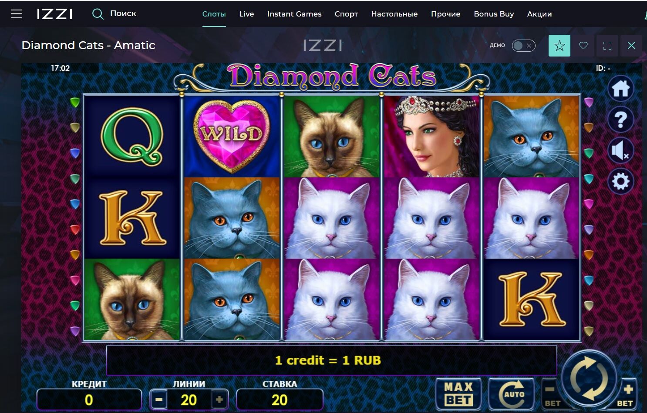Go to game home via house icon
Viewport: 647px width, 413px height.
(620, 89)
